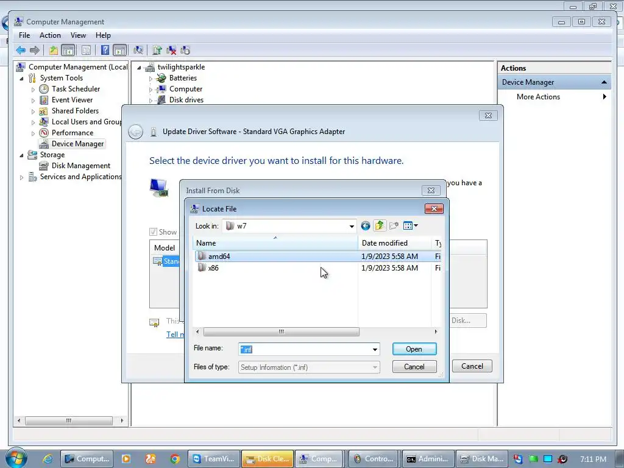Image resolution: width=624 pixels, height=468 pixels.
Task: Open the View Menu icon in Locate File
Action: point(410,226)
